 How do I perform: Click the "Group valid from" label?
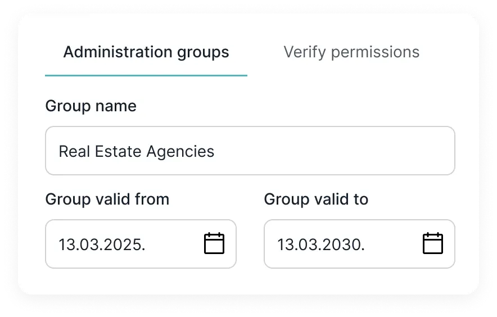point(107,199)
